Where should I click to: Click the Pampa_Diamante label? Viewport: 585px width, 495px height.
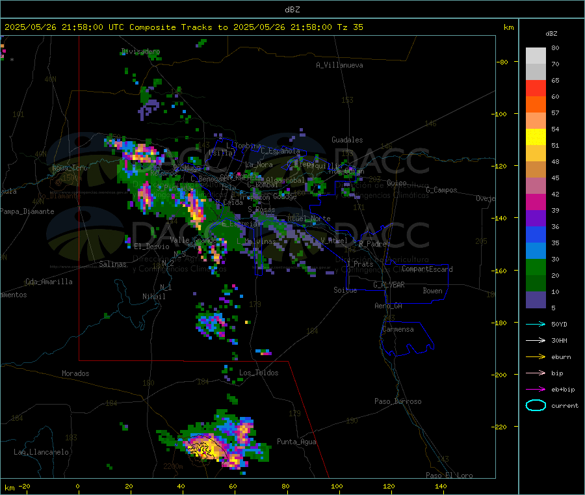[27, 211]
